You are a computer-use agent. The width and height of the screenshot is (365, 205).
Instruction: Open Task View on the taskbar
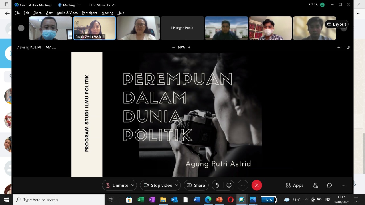click(x=111, y=200)
